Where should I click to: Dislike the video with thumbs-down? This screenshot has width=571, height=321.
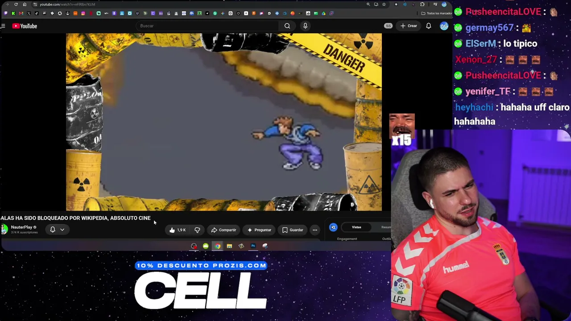point(197,230)
